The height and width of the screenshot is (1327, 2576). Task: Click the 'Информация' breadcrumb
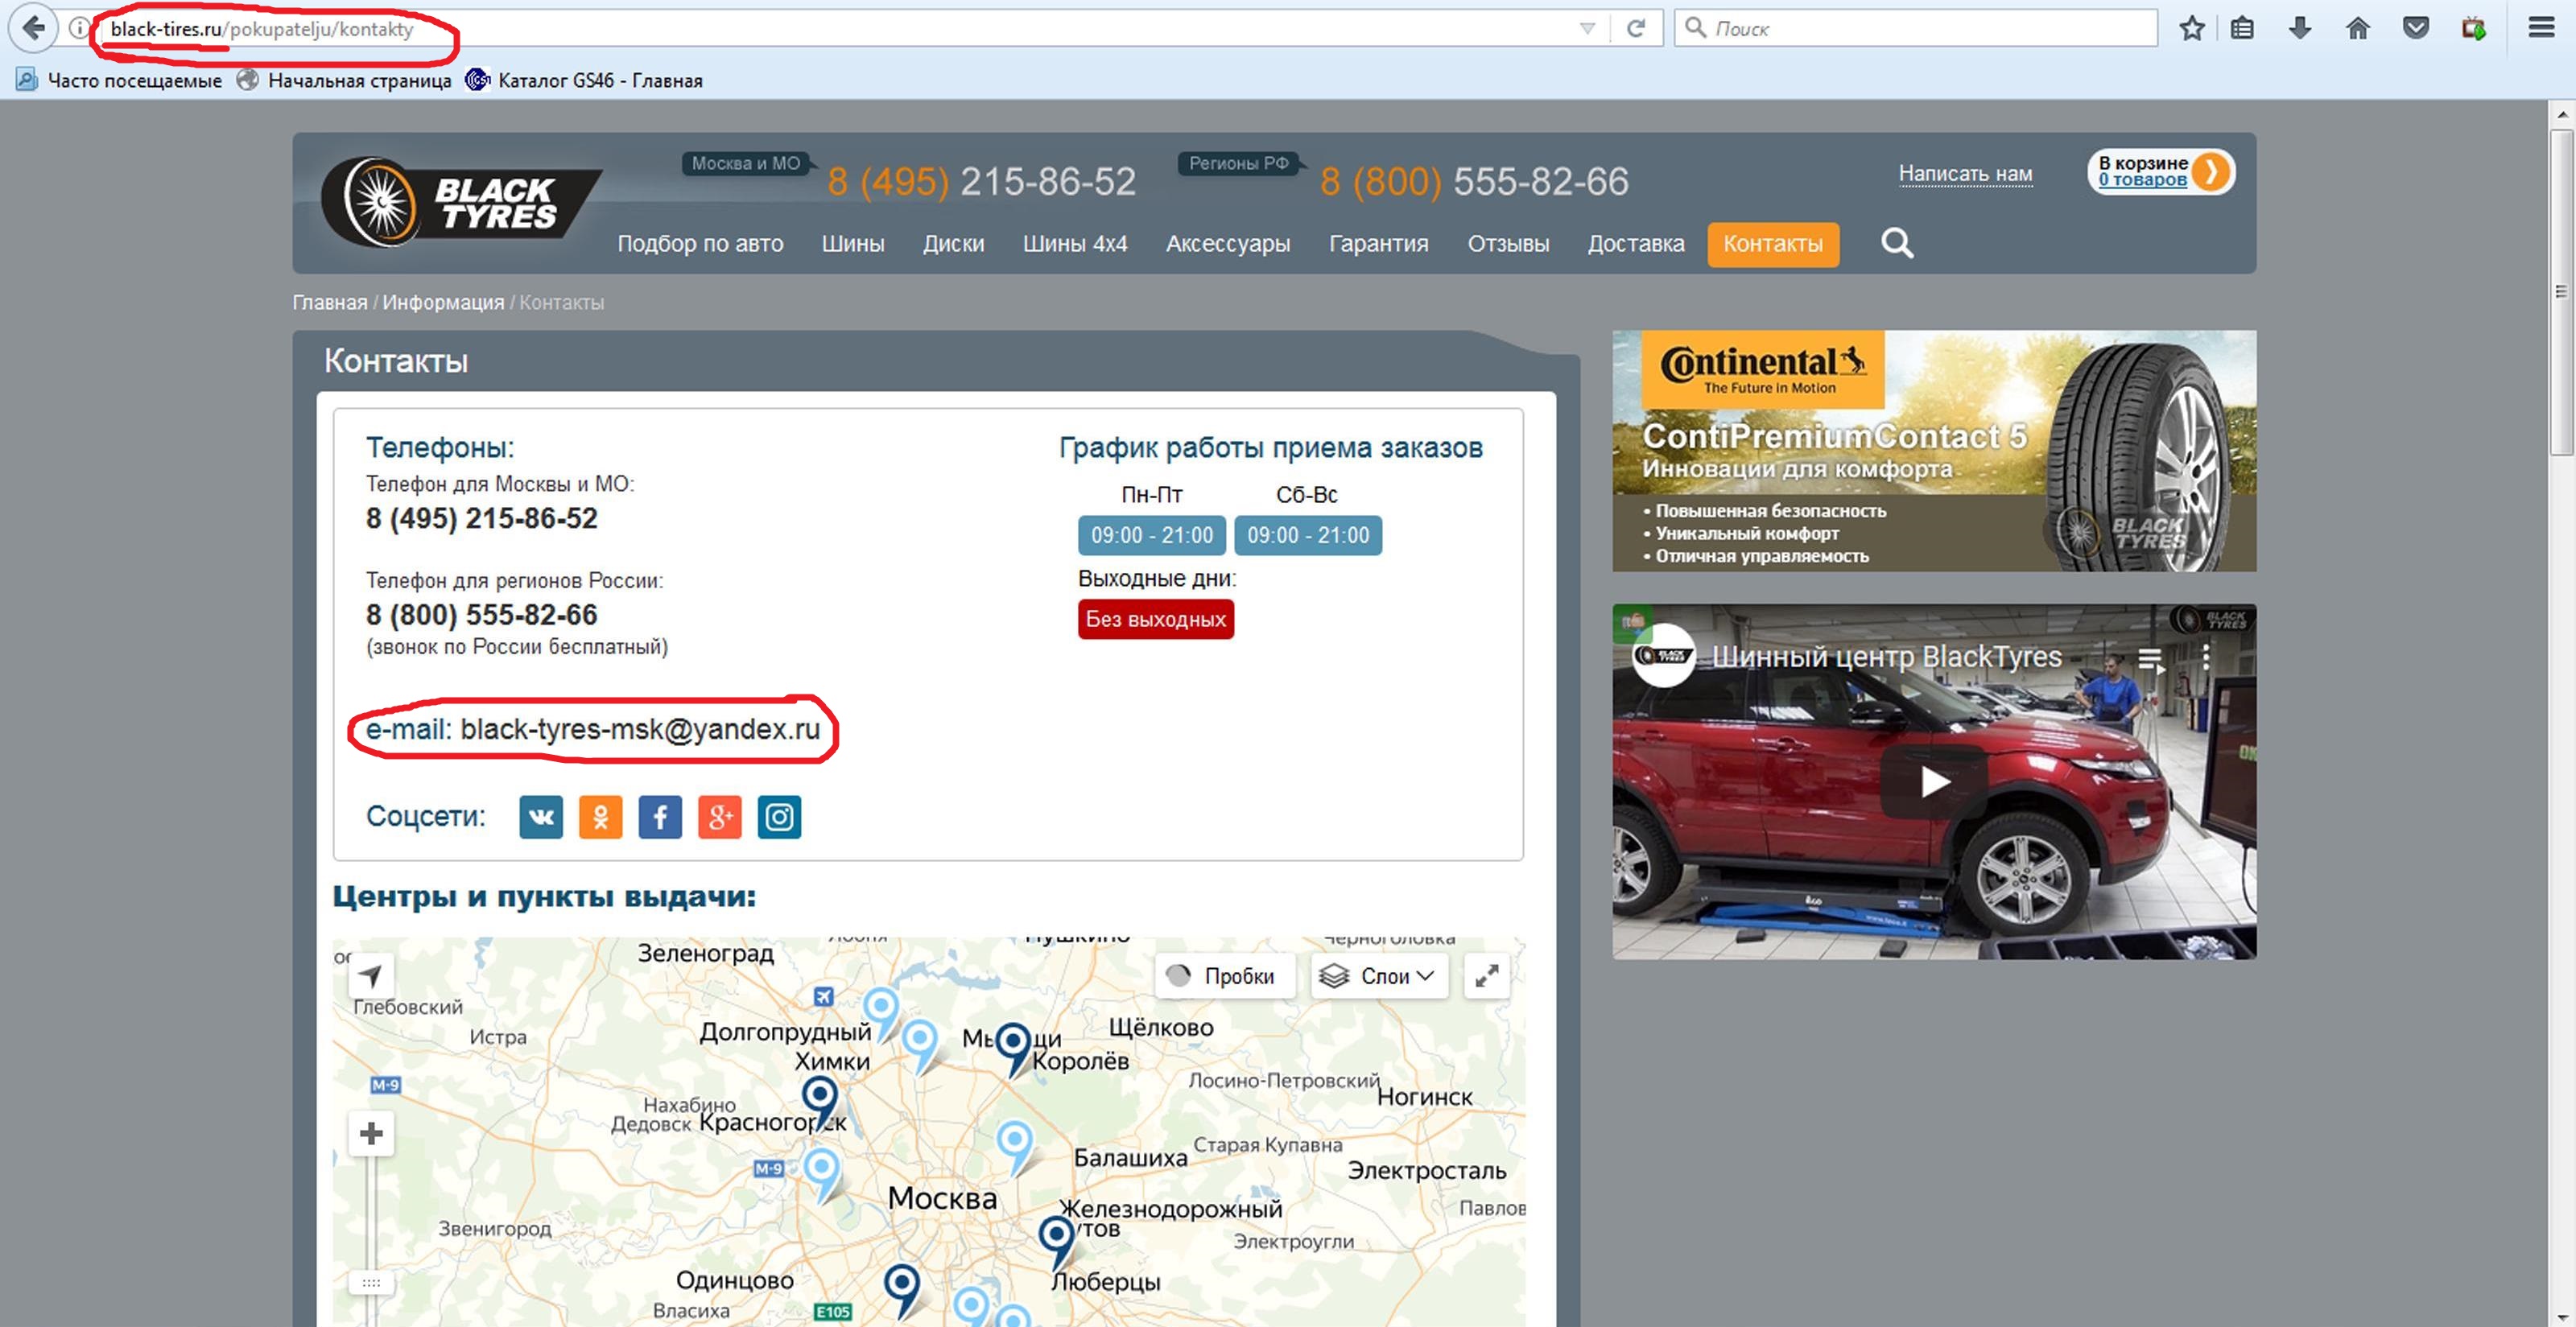pyautogui.click(x=443, y=302)
